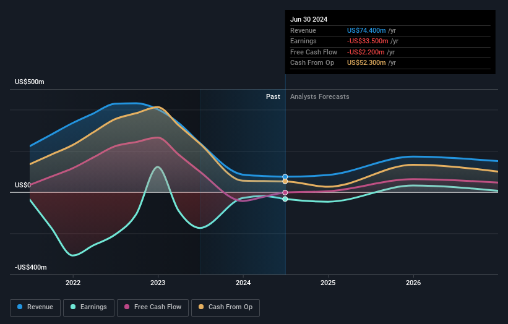508x324 pixels.
Task: Click the US$500m y-axis label
Action: 30,82
